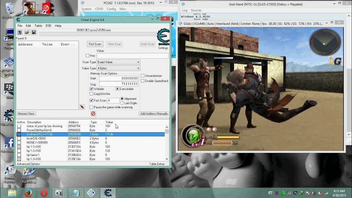Click the First Scan button
352x198 pixels.
coord(95,44)
